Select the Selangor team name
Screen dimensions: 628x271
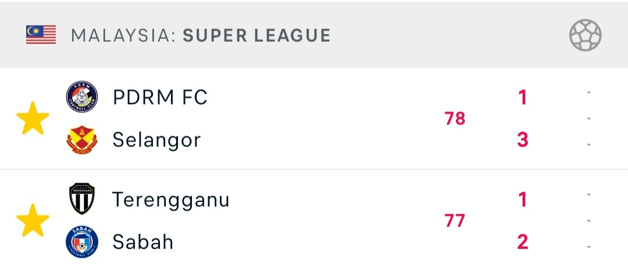click(156, 140)
